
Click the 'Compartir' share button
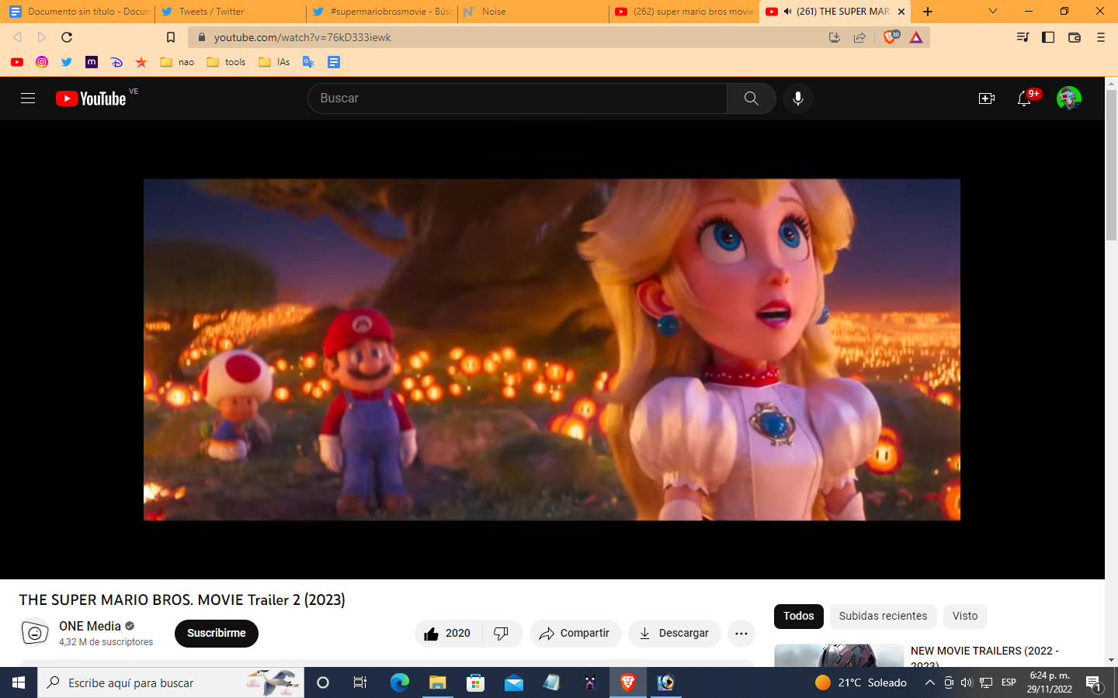tap(575, 634)
